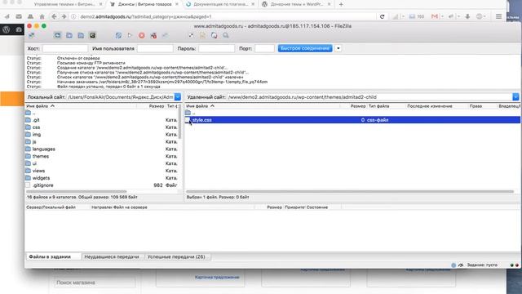Select the img folder in local list
The image size is (522, 294).
[101, 135]
